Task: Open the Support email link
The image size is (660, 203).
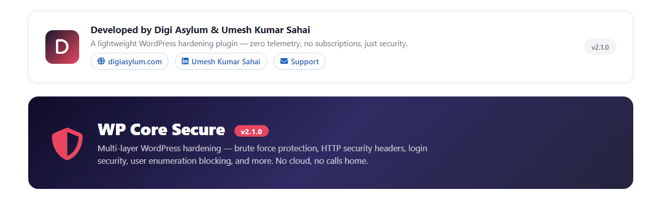Action: (305, 62)
